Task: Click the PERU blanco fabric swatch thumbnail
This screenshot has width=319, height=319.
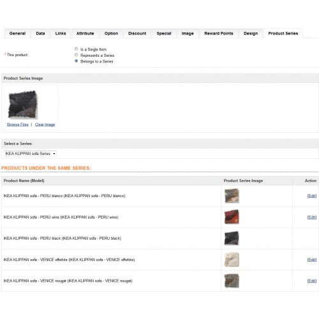Action: tap(232, 196)
